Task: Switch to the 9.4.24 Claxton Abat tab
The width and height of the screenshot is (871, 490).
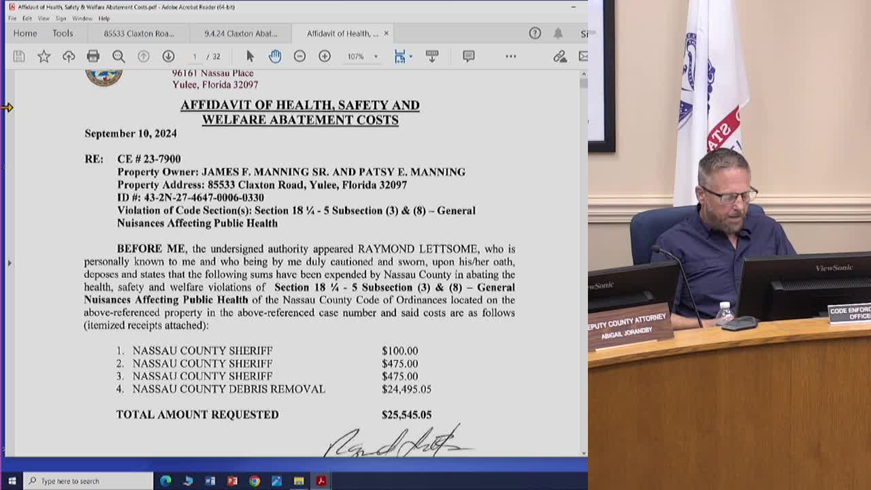Action: pos(241,33)
